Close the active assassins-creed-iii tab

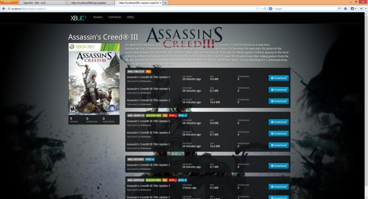click(x=160, y=3)
